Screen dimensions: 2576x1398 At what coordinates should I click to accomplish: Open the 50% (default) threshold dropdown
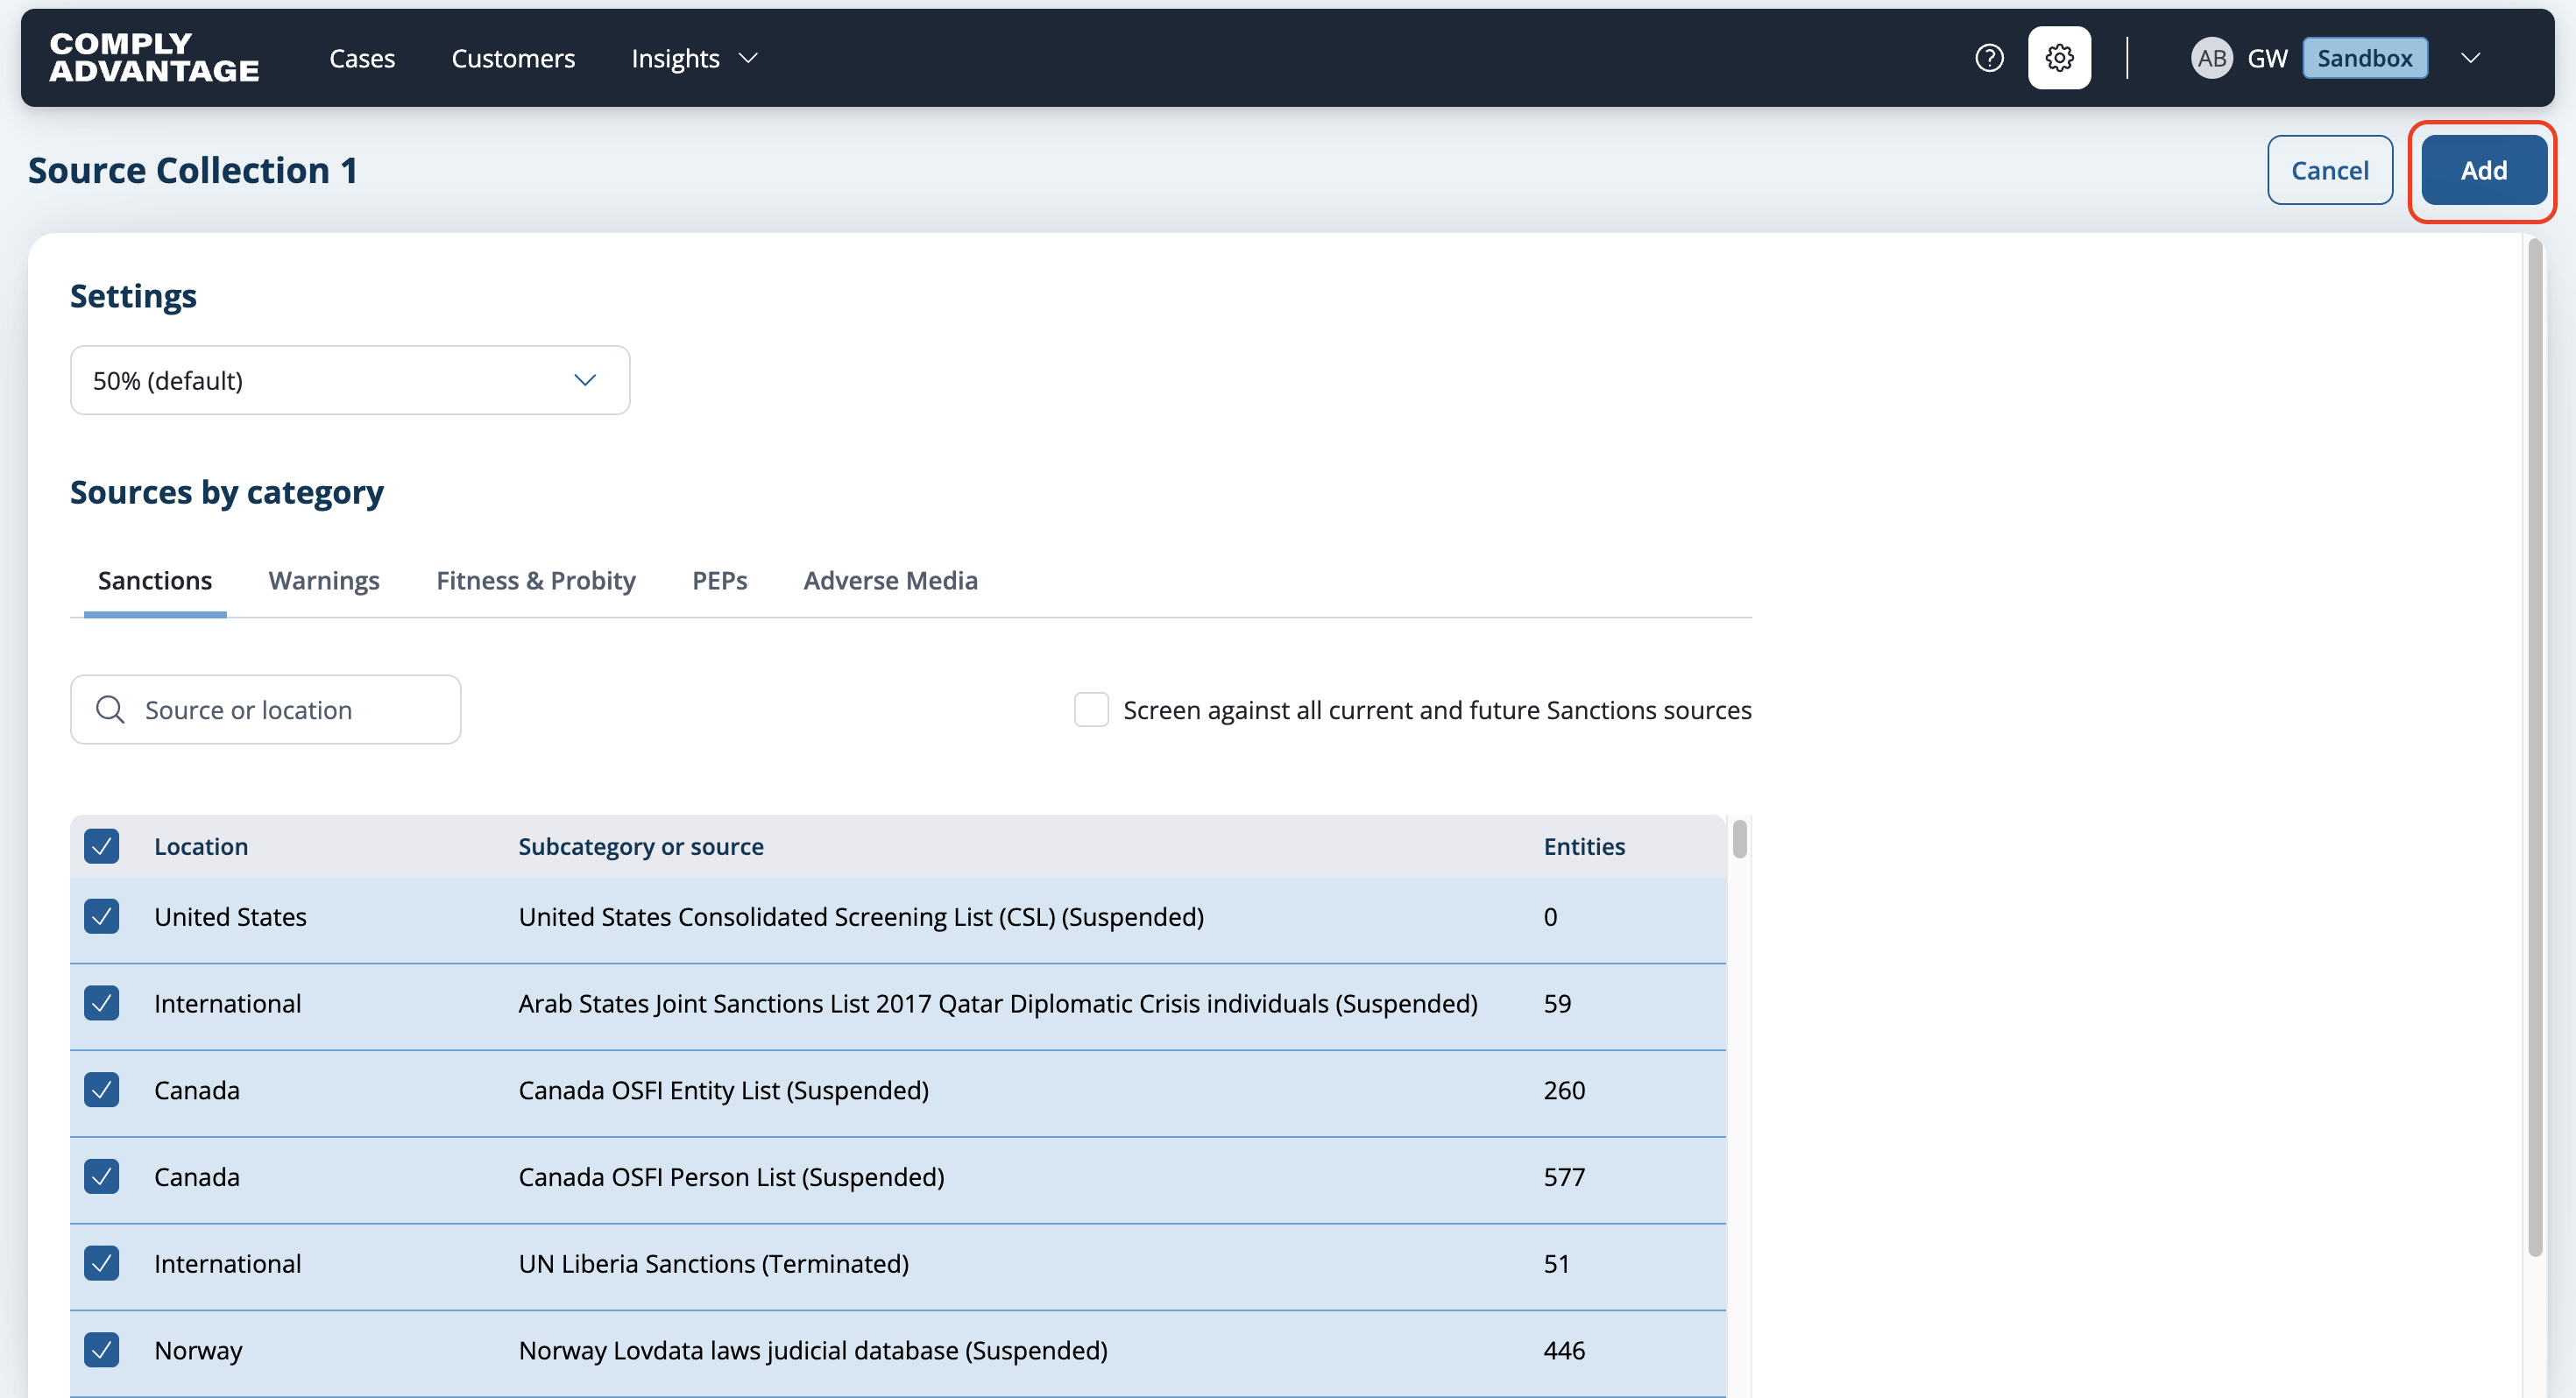pyautogui.click(x=350, y=380)
